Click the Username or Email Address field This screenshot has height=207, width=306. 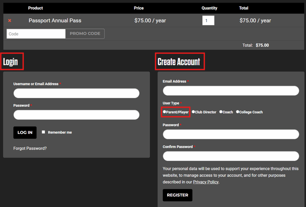coord(76,93)
